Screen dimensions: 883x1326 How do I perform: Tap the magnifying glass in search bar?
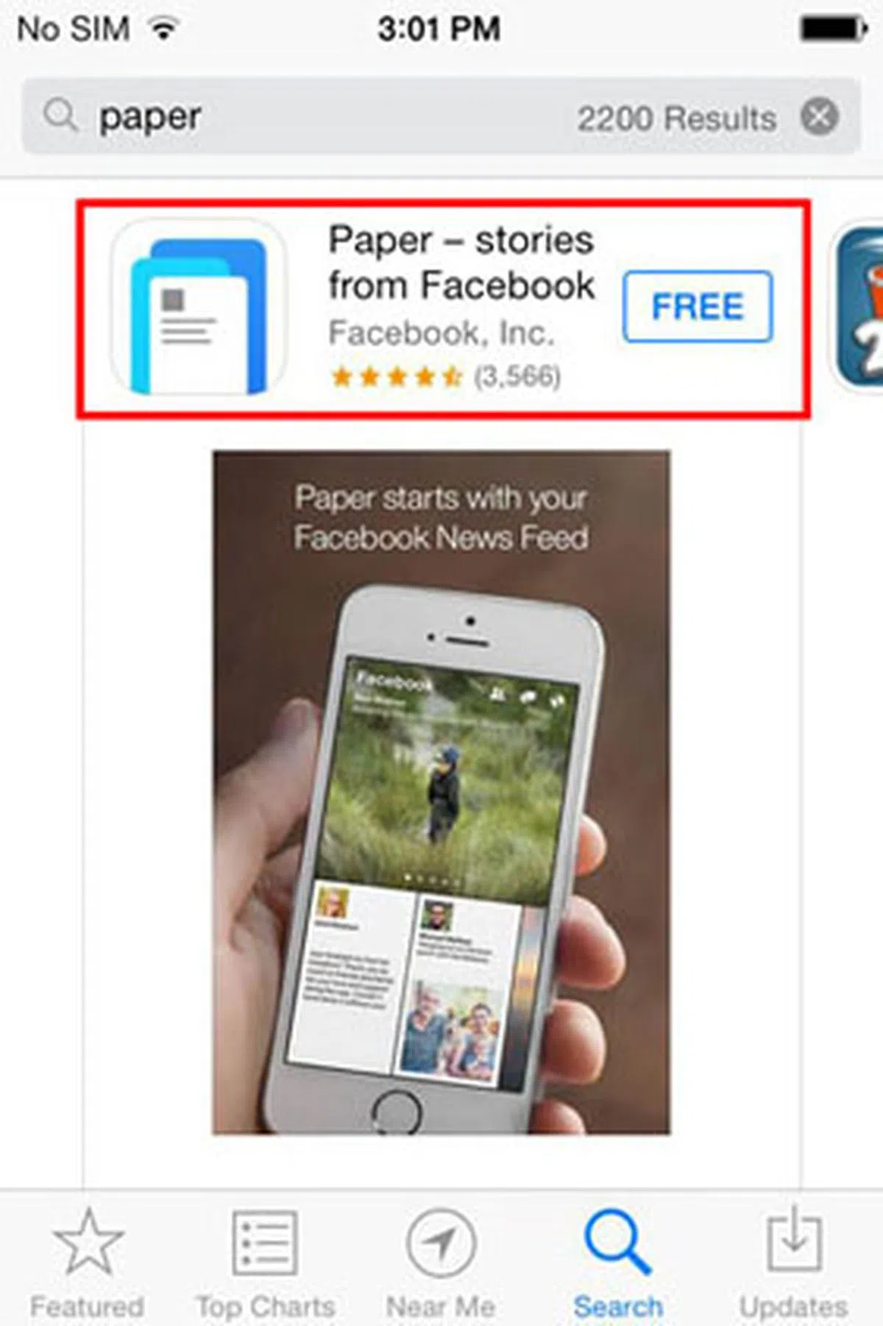[x=60, y=116]
